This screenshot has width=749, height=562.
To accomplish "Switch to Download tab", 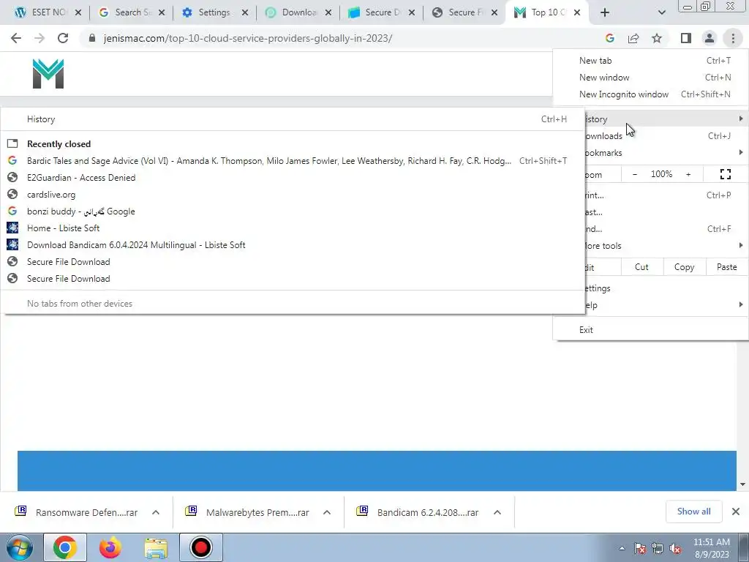I will [293, 12].
